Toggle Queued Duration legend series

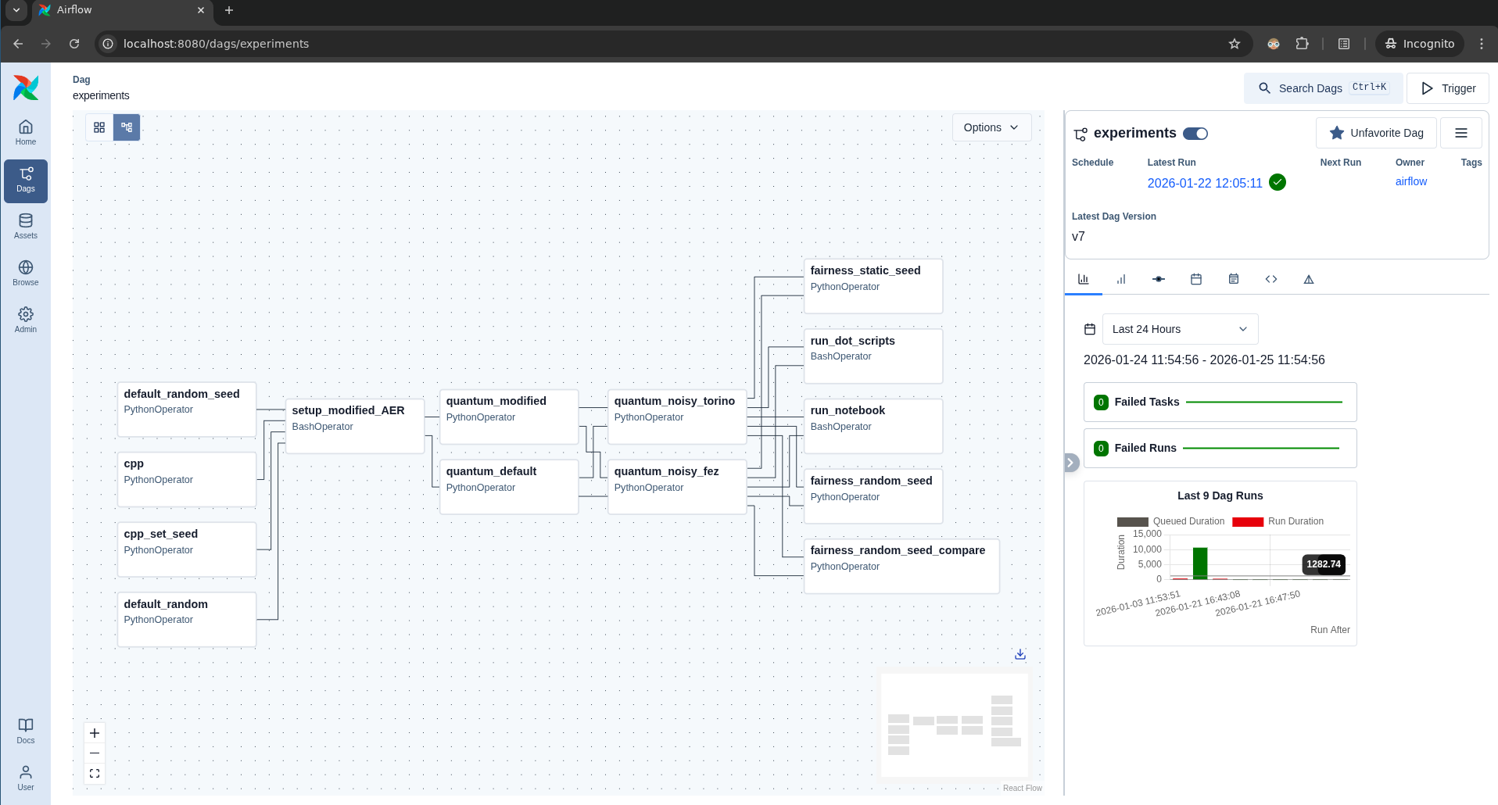pos(1171,521)
